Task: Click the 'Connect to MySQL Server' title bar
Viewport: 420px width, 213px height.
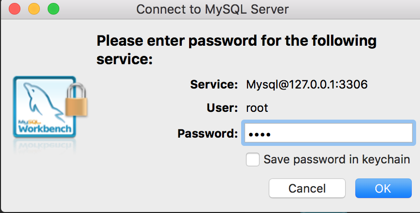Action: (x=212, y=9)
